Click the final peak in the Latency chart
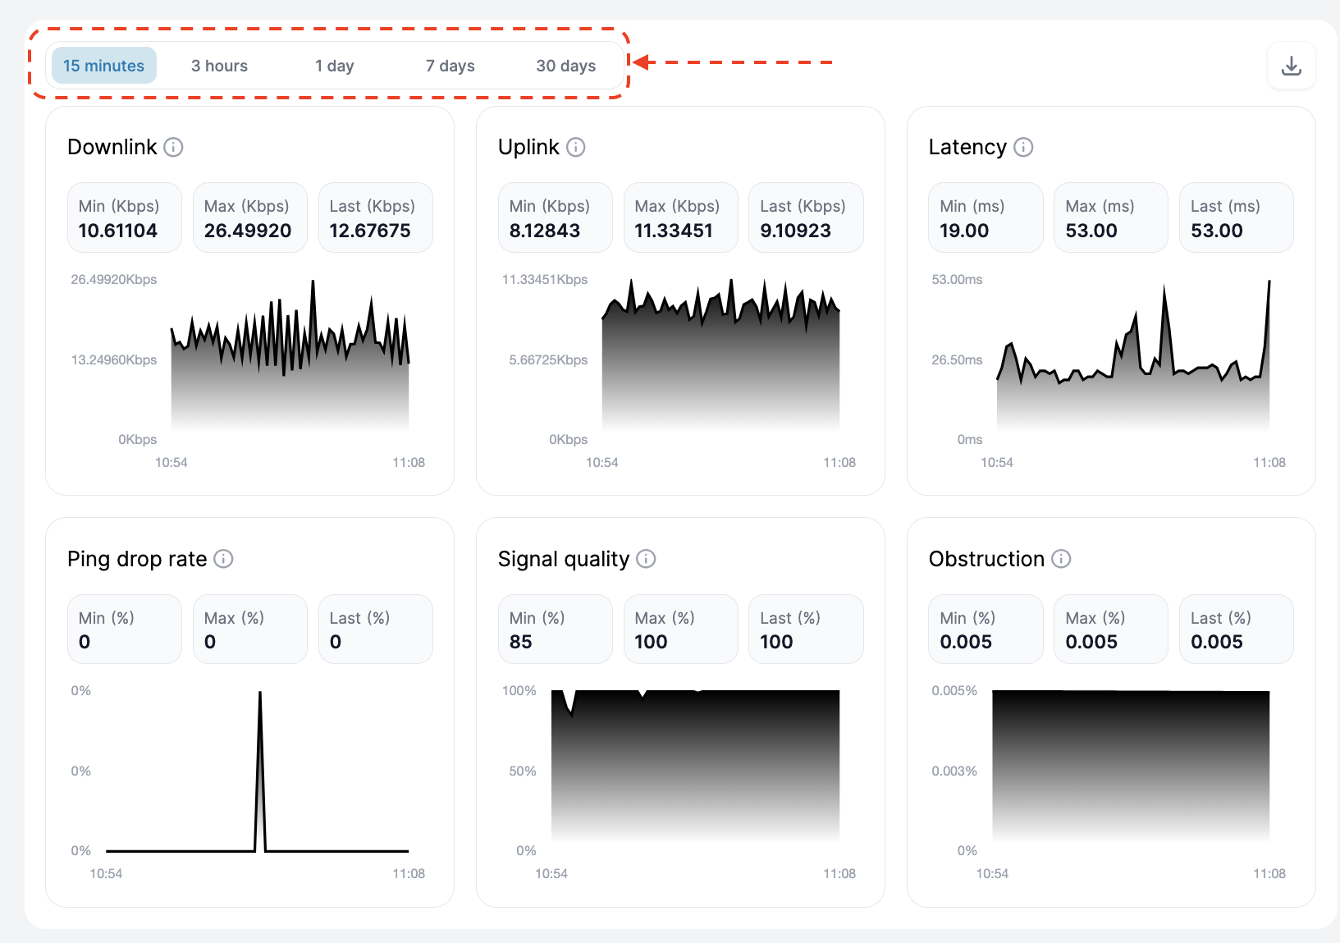 pos(1269,282)
